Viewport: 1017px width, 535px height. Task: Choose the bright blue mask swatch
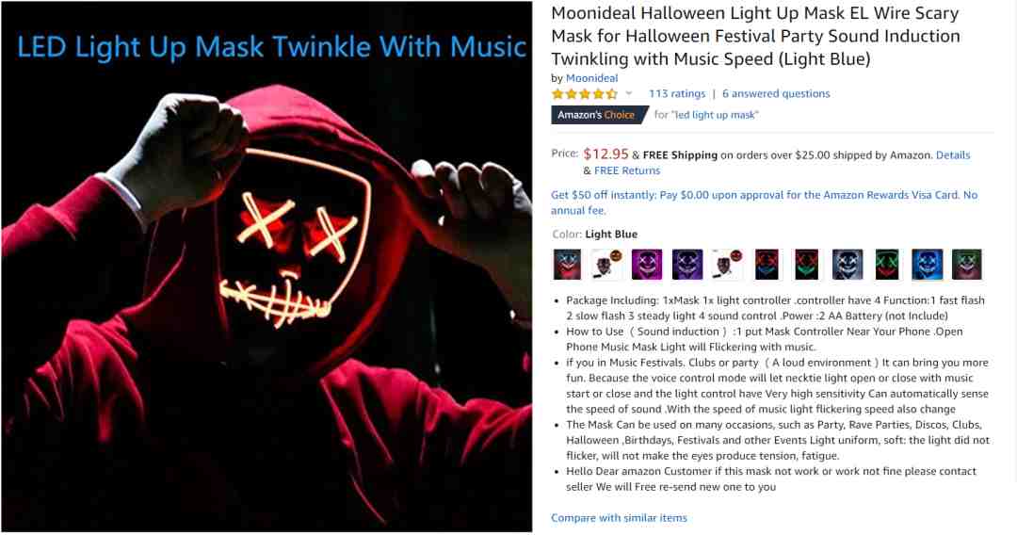927,265
